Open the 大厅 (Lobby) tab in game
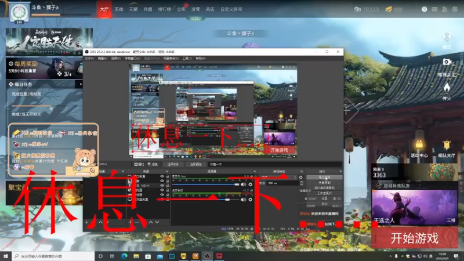This screenshot has width=464, height=261. tap(104, 9)
